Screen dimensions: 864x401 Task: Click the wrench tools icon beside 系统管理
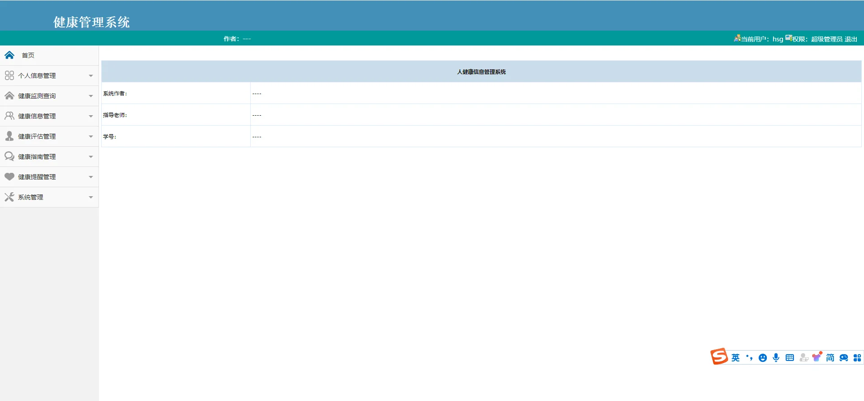9,197
